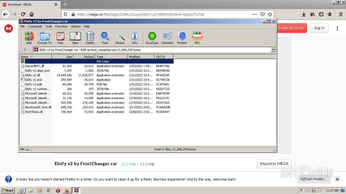Sort file list by Size column

[x=62, y=57]
